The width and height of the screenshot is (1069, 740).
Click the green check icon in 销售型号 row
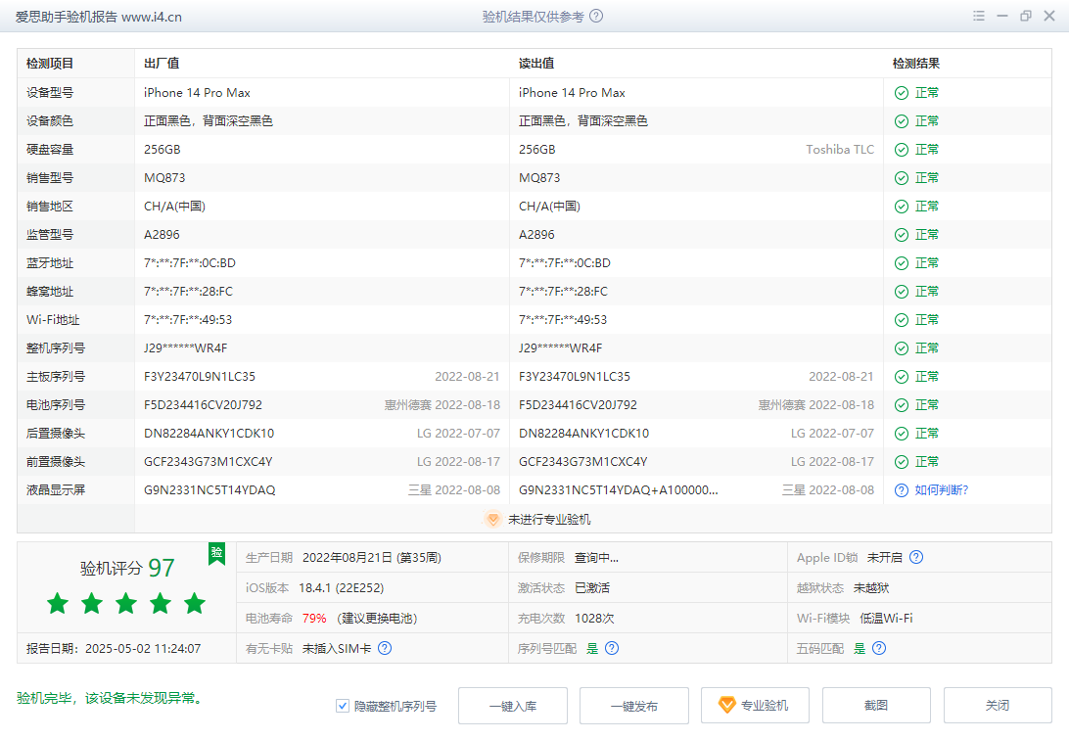click(902, 178)
